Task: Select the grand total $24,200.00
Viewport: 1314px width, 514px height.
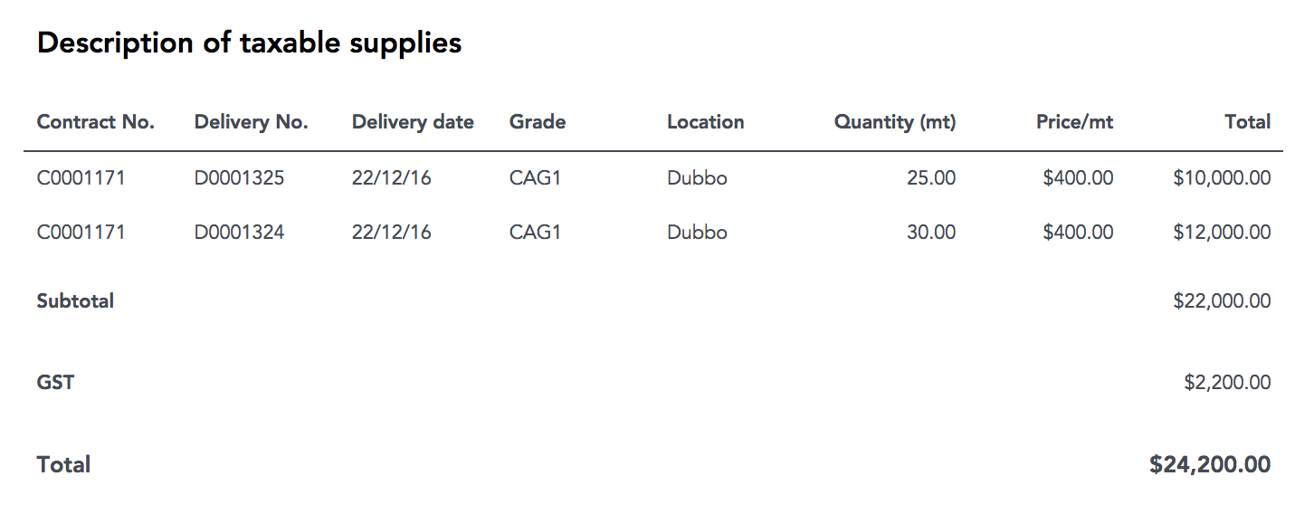Action: [x=1210, y=465]
